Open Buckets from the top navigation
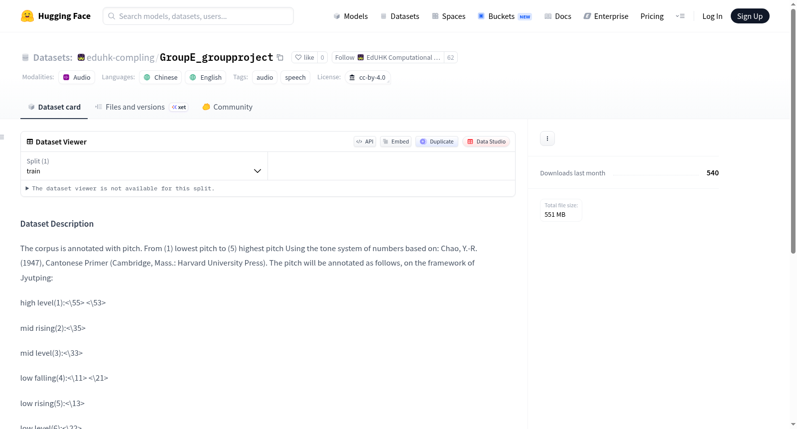The image size is (797, 429). [x=505, y=16]
